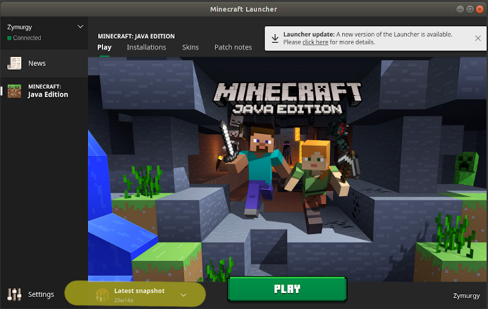Open the News newspaper icon
The image size is (488, 309).
coord(14,64)
